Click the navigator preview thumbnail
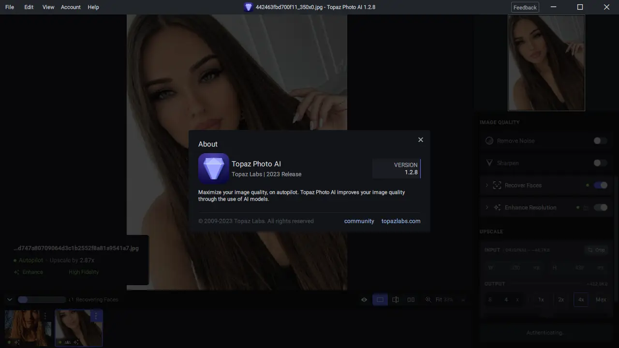The image size is (619, 348). coord(546,63)
